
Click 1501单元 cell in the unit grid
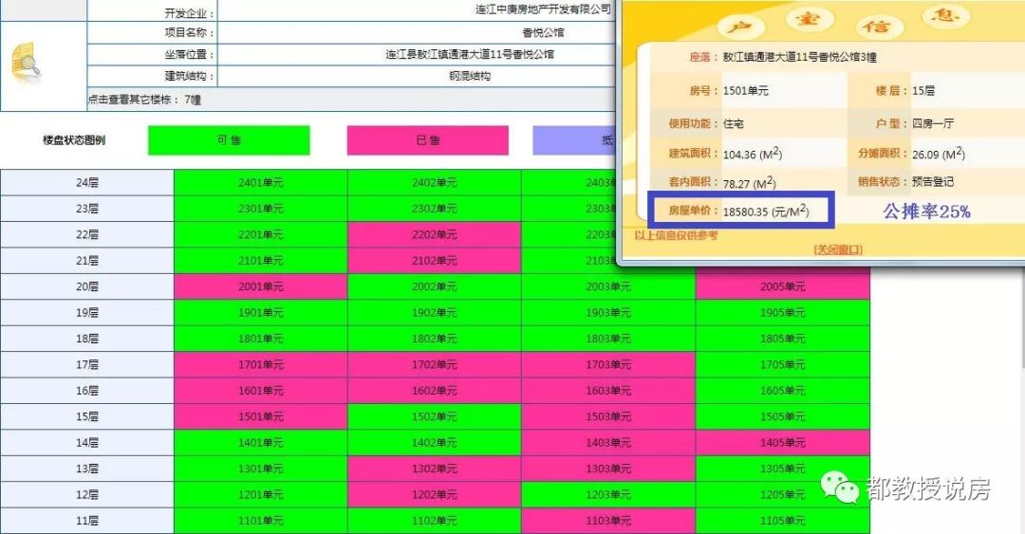pos(261,417)
